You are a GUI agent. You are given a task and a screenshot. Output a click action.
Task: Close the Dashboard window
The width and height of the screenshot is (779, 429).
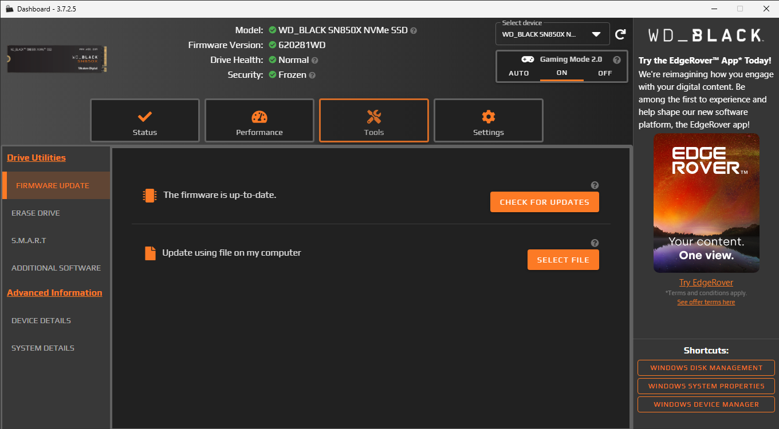pos(766,9)
